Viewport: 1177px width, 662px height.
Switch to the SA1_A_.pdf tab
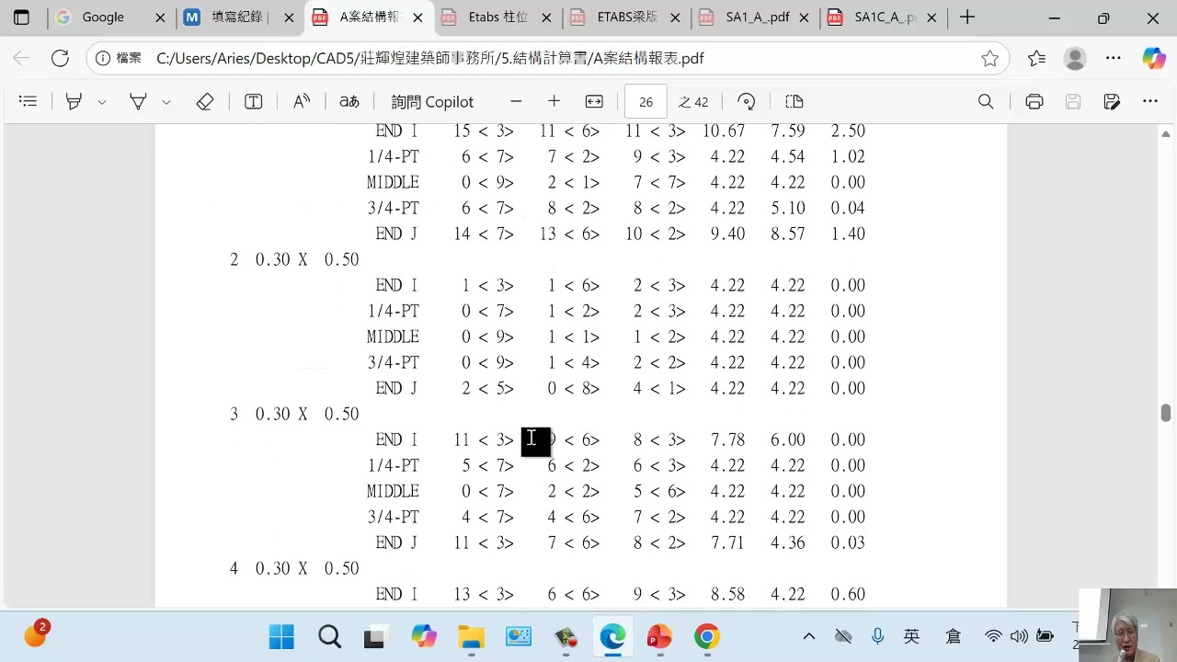[755, 17]
